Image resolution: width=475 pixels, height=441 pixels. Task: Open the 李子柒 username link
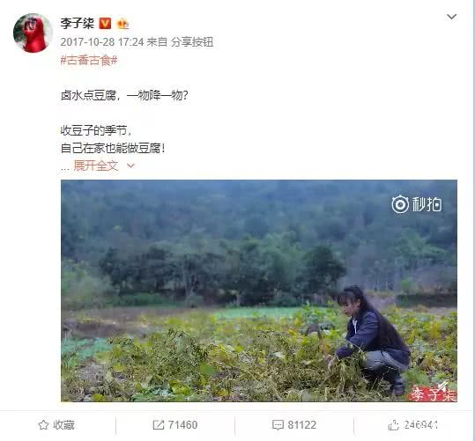pyautogui.click(x=78, y=23)
